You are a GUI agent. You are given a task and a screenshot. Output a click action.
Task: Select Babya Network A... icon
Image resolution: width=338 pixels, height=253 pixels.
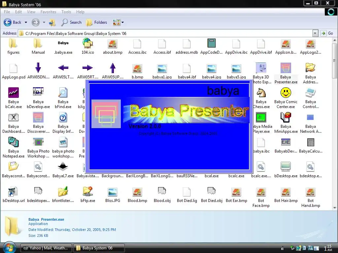(310, 117)
